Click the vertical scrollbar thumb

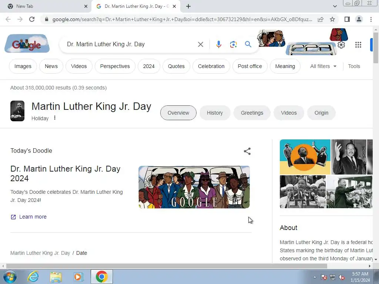coord(376,48)
